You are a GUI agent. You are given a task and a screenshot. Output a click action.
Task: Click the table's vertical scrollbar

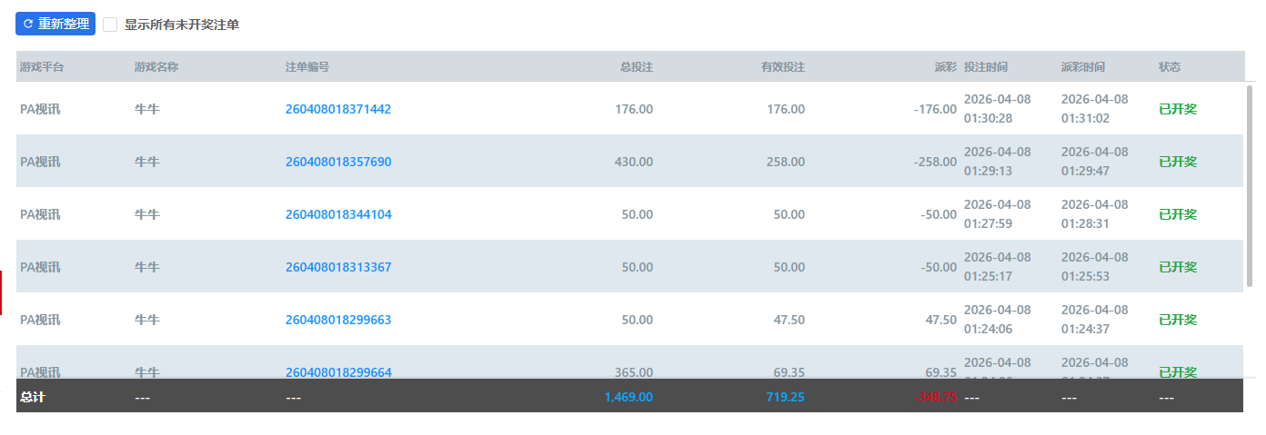1250,186
